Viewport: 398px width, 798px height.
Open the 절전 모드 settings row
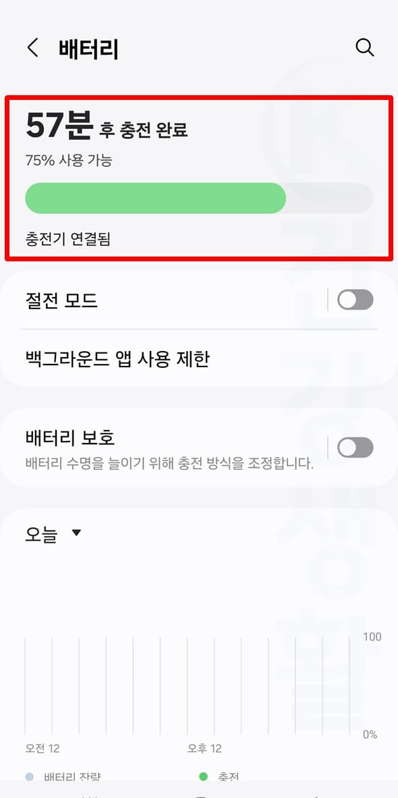[135, 300]
